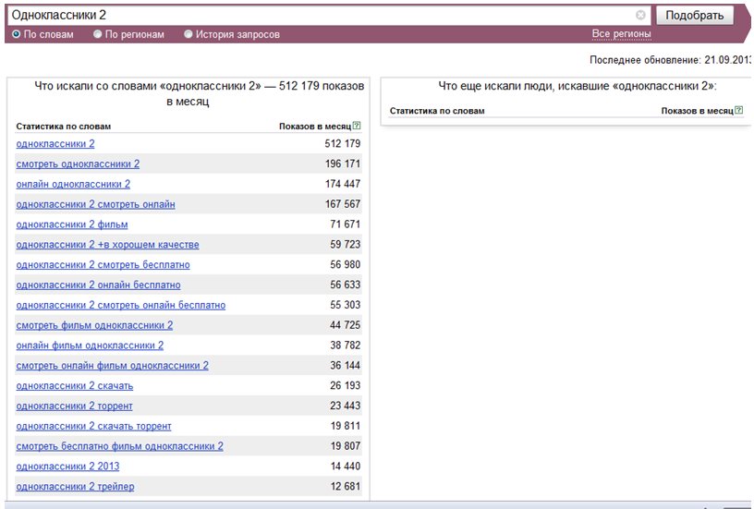Select the 'По словам' radio button
The width and height of the screenshot is (754, 509).
click(x=17, y=34)
